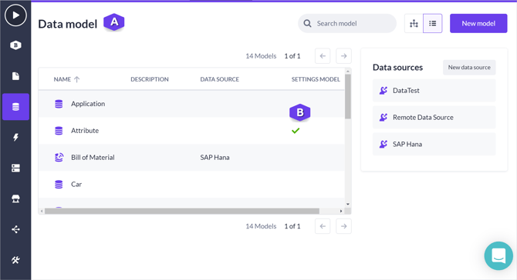
Task: Open the Remote Data Source entry
Action: (434, 118)
